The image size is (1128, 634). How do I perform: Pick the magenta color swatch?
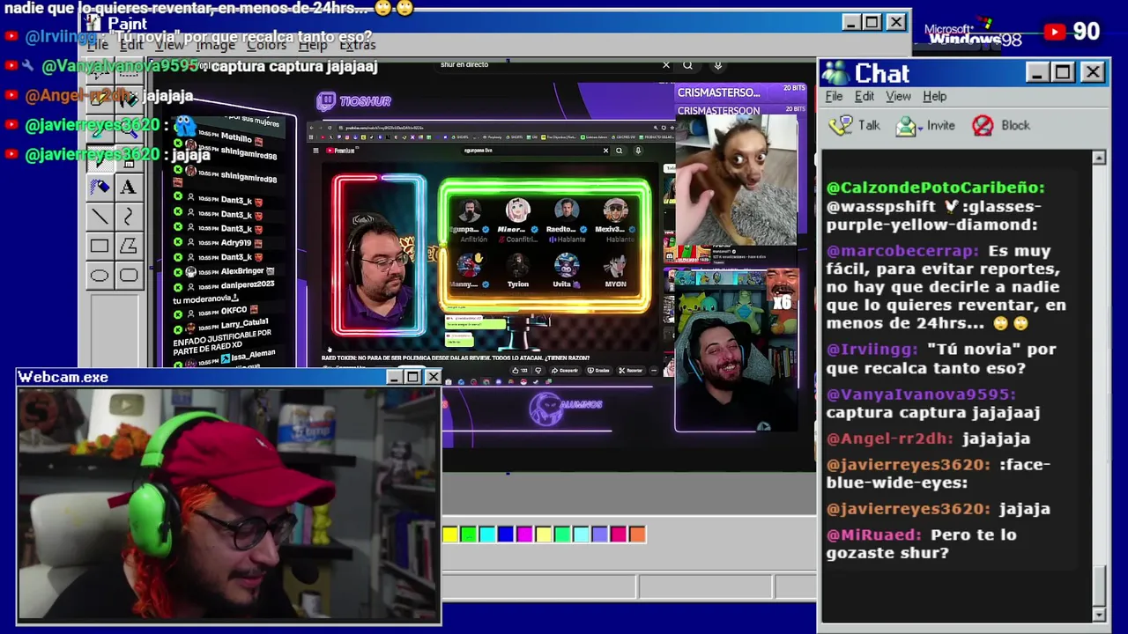(x=524, y=534)
